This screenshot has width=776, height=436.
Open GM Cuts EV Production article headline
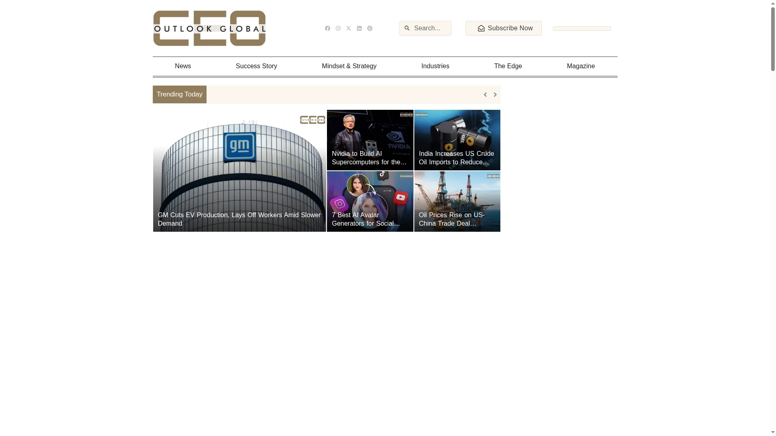(239, 219)
